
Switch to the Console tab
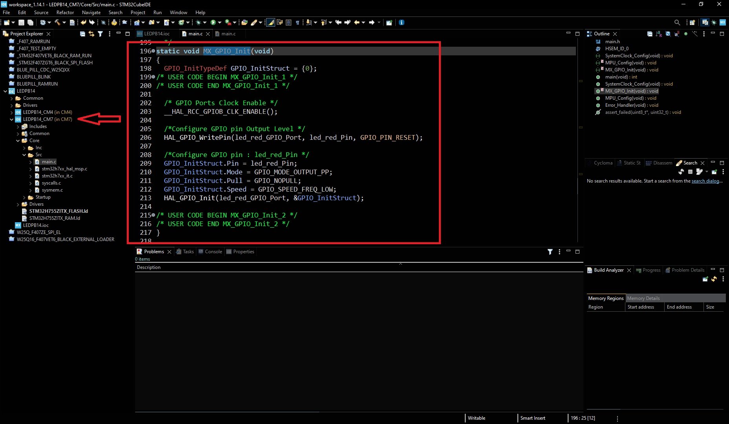click(x=213, y=252)
